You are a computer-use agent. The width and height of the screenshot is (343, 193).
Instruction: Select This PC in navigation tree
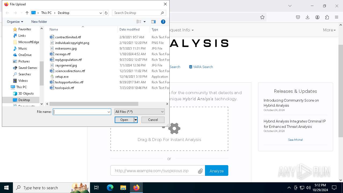pos(21,87)
